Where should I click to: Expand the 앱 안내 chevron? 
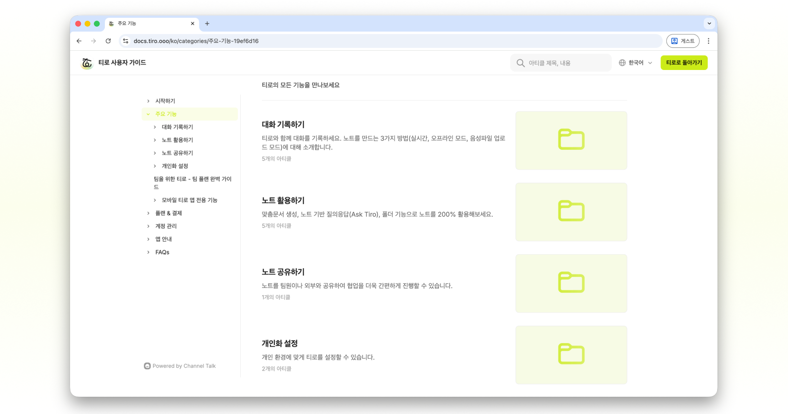tap(148, 239)
